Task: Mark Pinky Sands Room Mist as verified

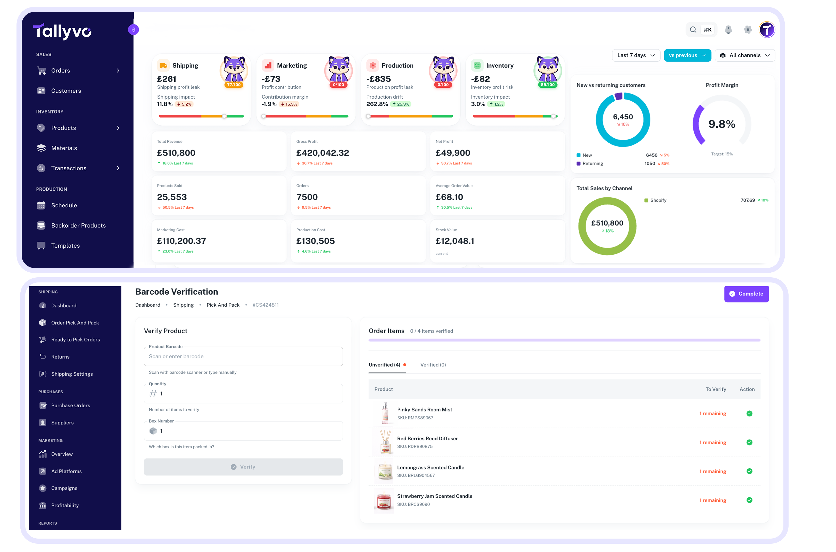Action: 749,413
